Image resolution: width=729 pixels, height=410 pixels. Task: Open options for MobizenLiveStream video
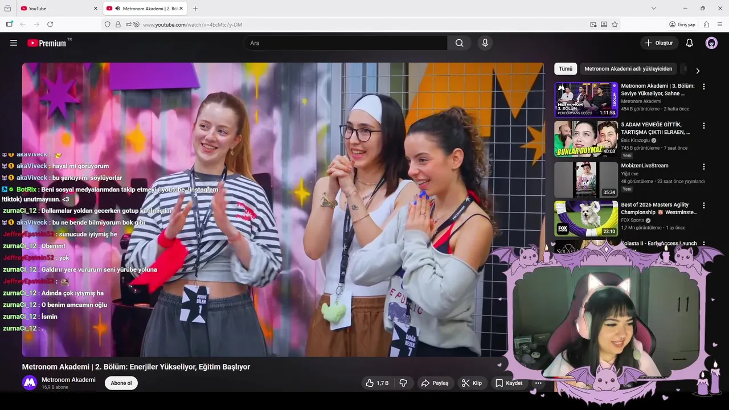click(x=704, y=167)
